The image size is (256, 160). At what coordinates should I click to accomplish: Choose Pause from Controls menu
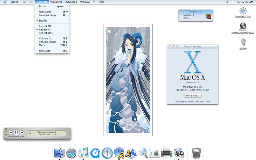(52, 6)
